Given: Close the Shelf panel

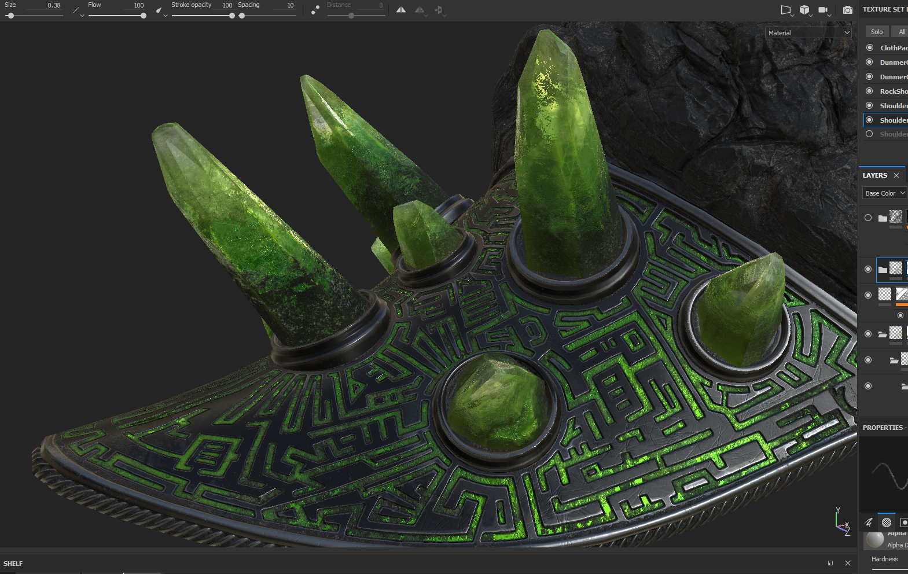Looking at the screenshot, I should click(848, 563).
